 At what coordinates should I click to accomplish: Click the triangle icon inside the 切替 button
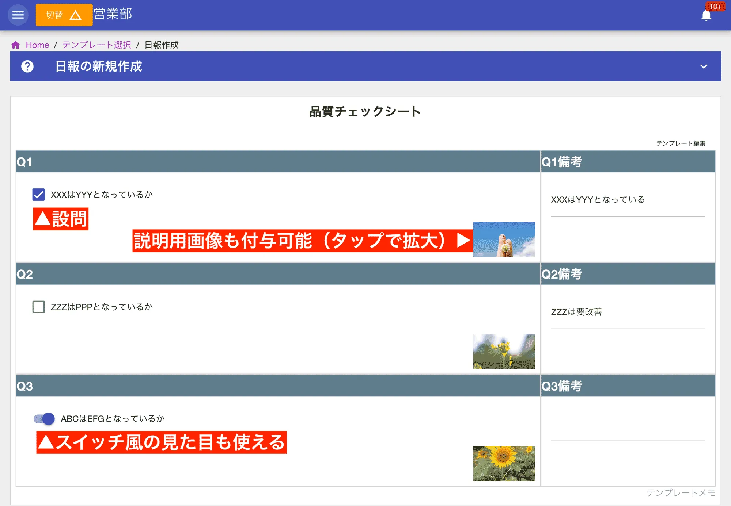click(x=76, y=15)
